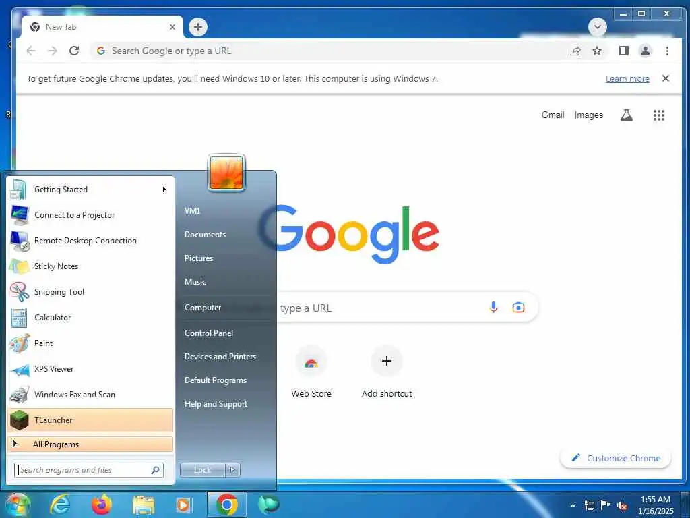The image size is (690, 518).
Task: Select the New Tab tab
Action: pos(102,27)
